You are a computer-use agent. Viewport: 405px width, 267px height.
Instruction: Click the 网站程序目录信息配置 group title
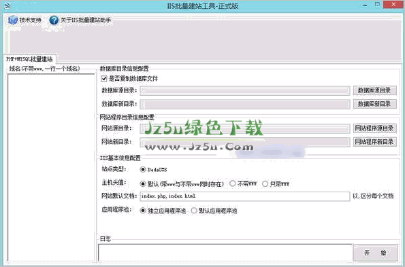[127, 118]
